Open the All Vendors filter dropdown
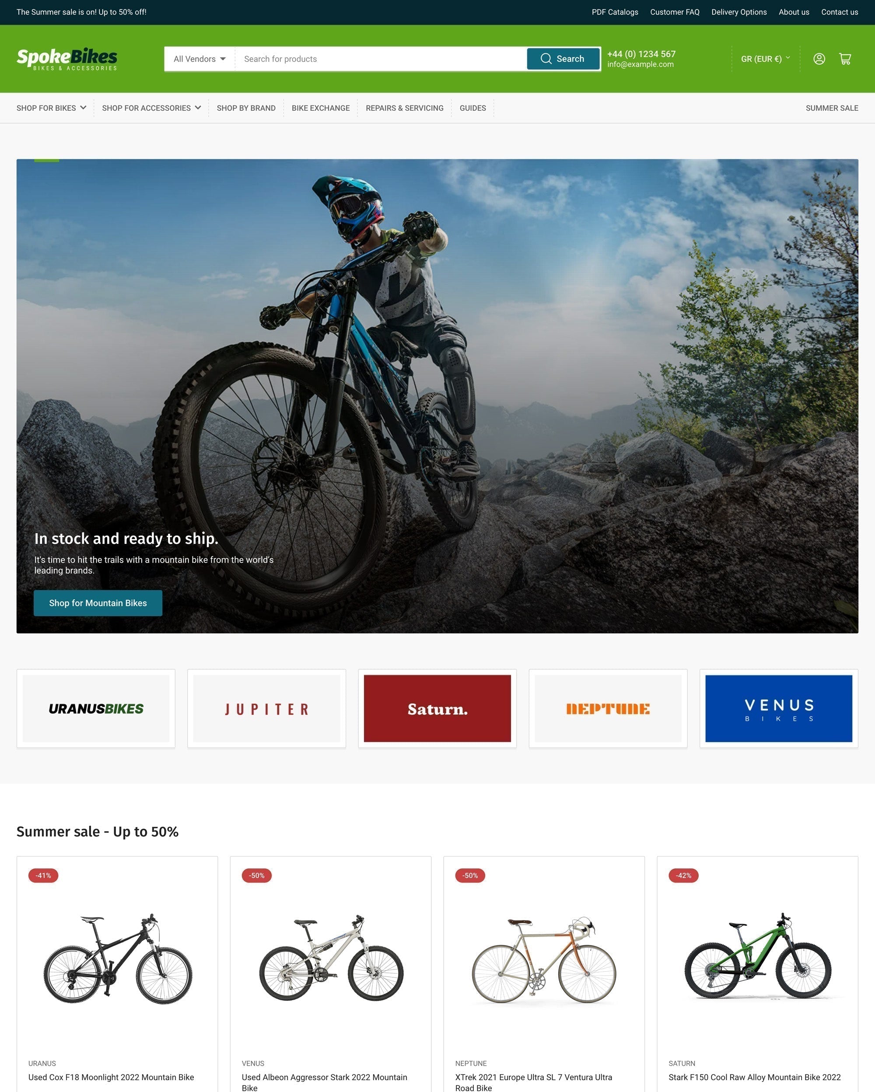 pyautogui.click(x=199, y=58)
